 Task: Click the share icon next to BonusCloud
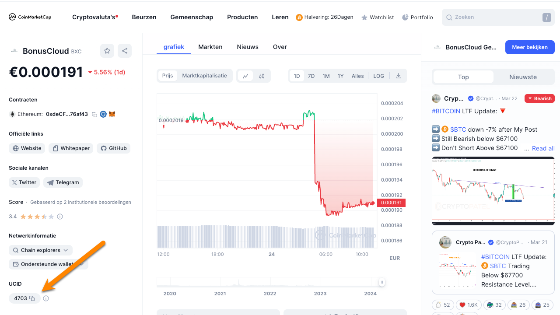pyautogui.click(x=125, y=51)
